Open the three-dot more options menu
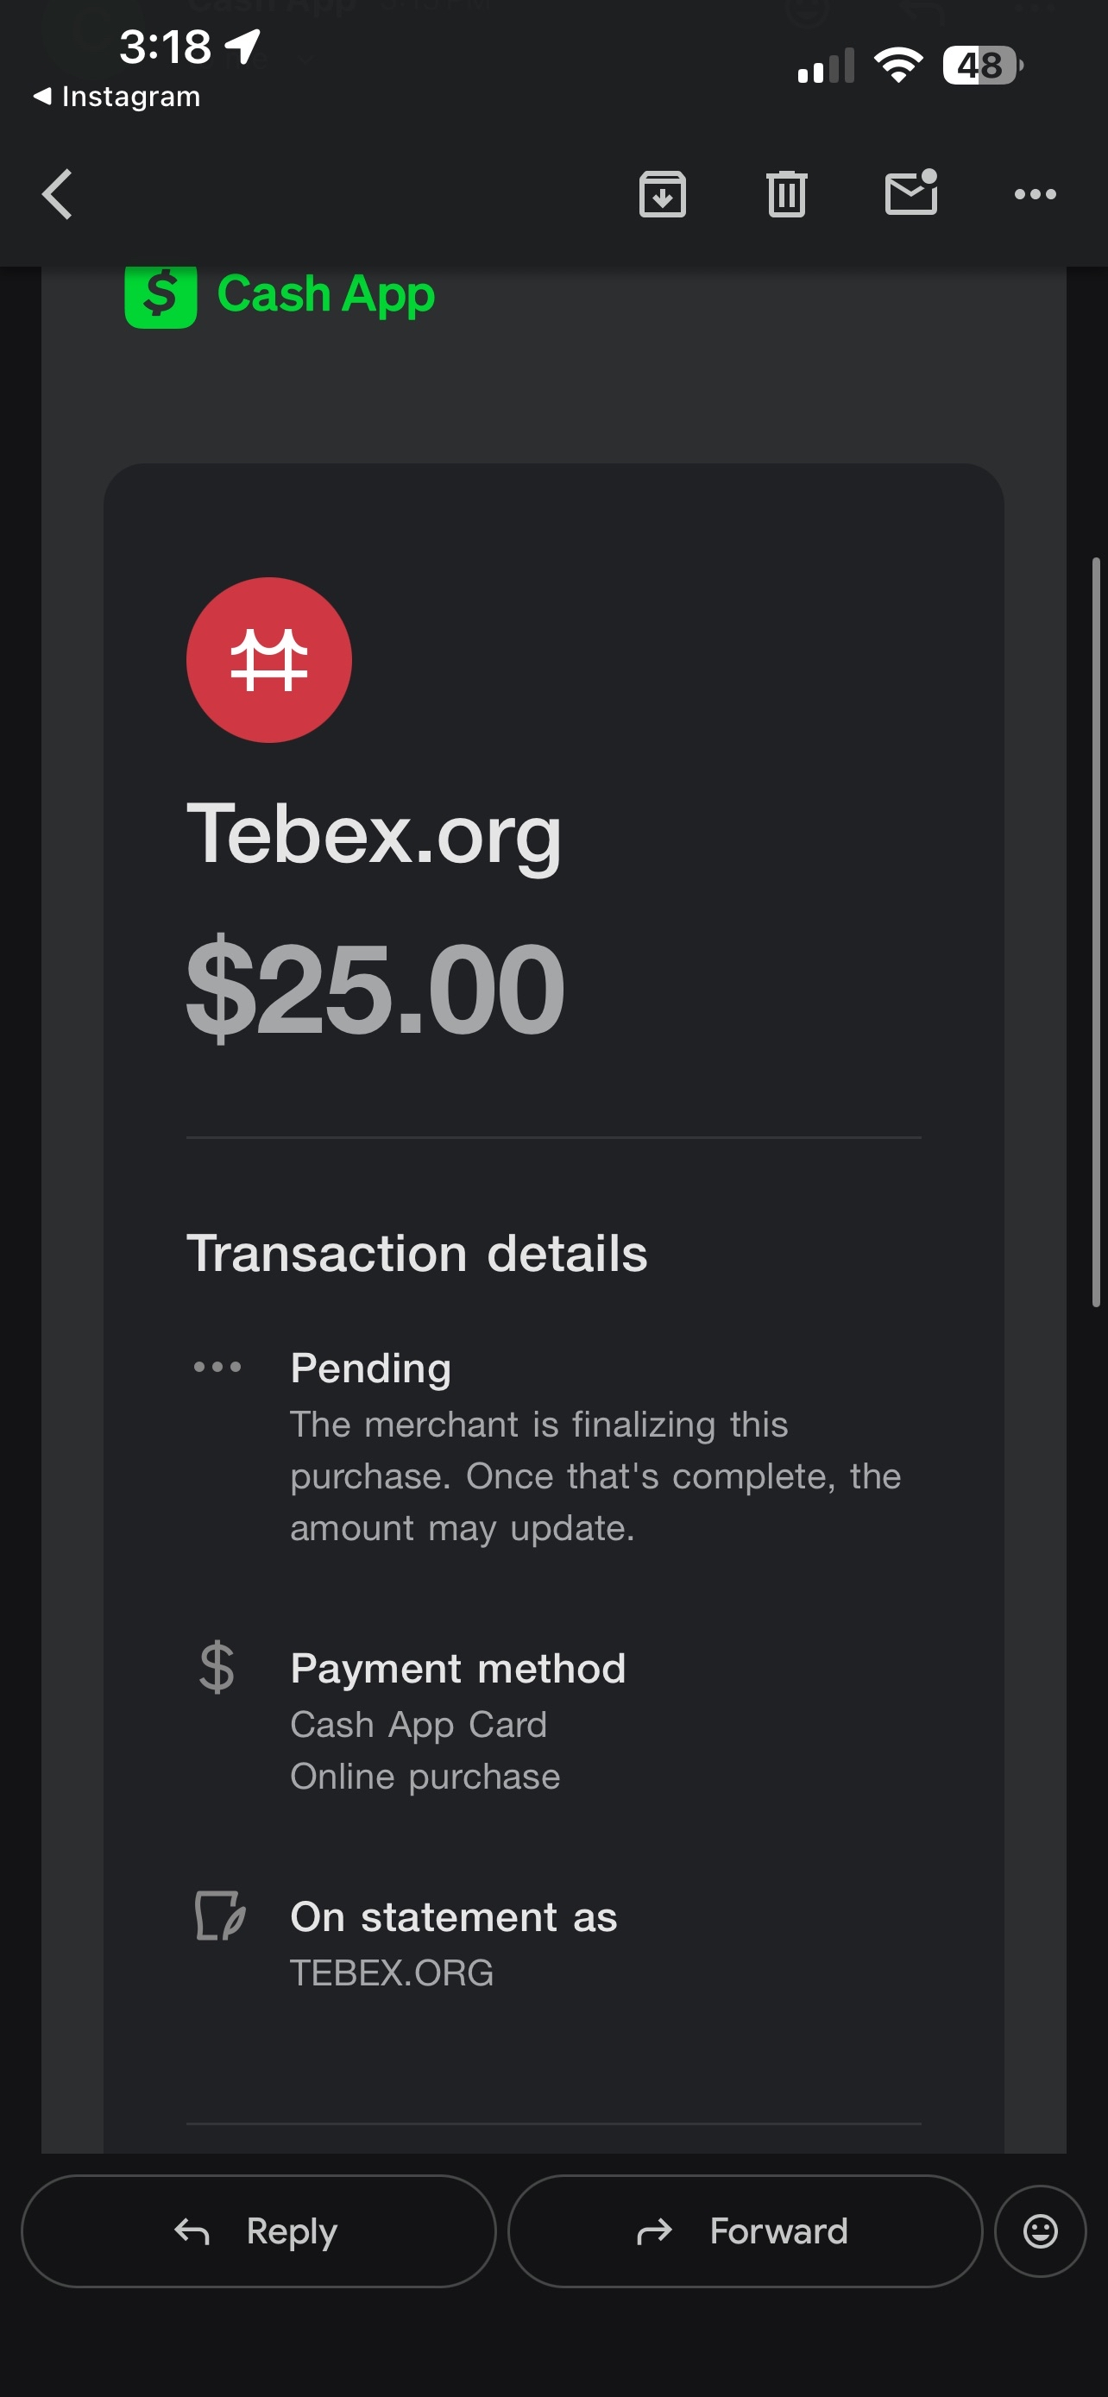 click(1035, 194)
